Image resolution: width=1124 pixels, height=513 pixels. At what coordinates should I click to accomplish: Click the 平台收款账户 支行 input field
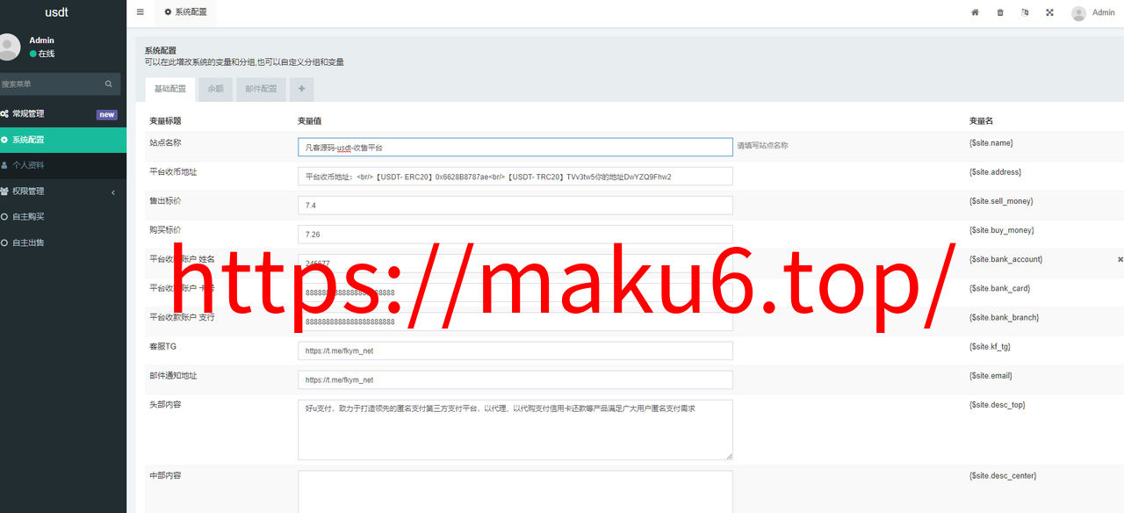click(515, 322)
